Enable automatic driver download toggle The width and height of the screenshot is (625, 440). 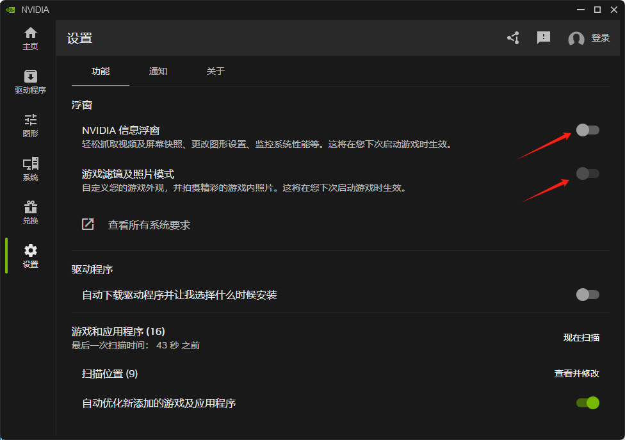[x=587, y=295]
